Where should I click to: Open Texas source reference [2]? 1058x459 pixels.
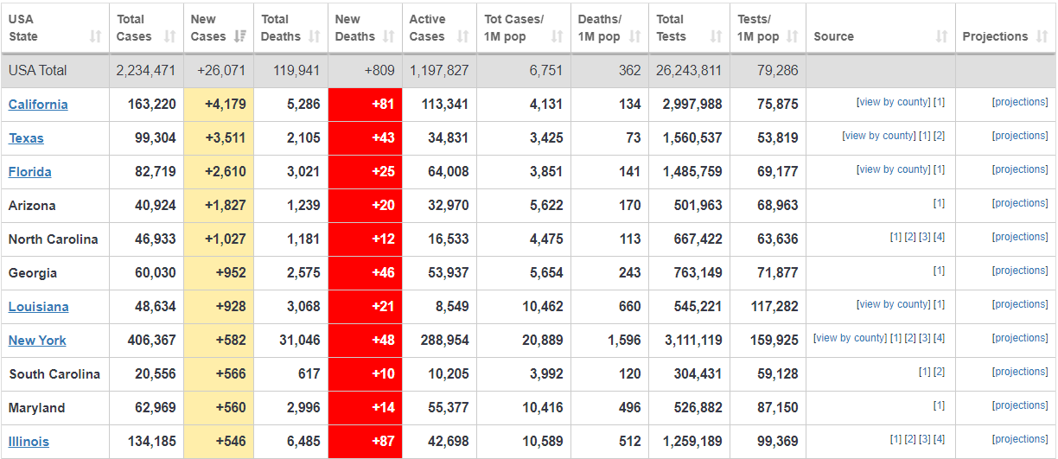pyautogui.click(x=940, y=136)
